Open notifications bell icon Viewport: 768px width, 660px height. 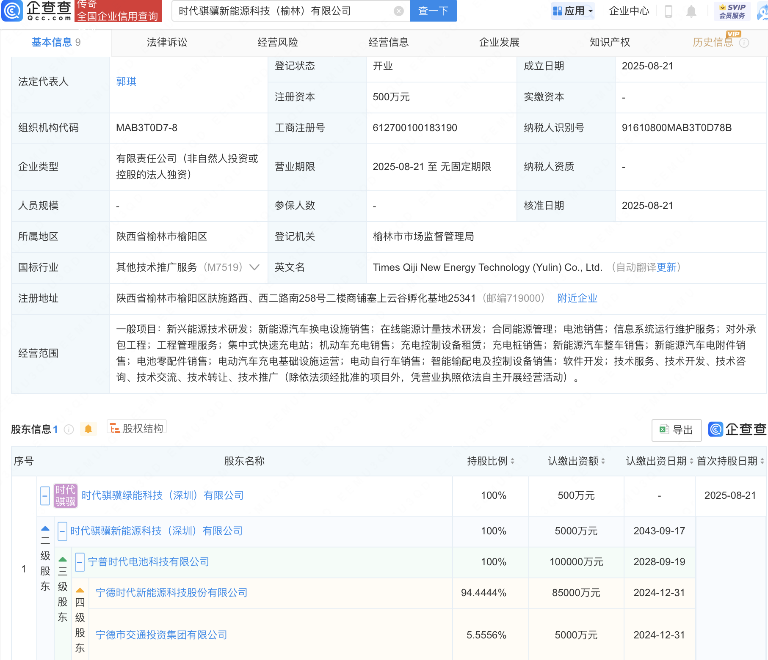coord(691,11)
